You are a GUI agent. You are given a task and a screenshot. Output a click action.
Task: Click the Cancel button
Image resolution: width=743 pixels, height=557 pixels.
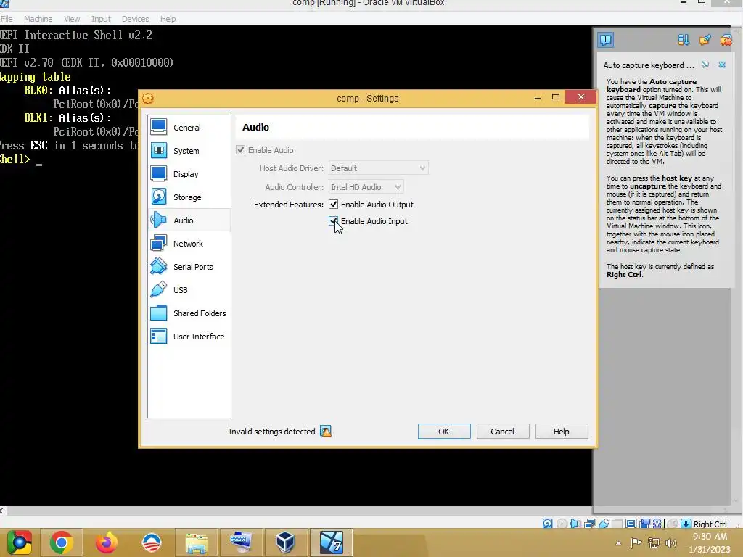click(x=502, y=432)
